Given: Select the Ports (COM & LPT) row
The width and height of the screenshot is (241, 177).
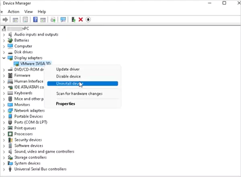Looking at the screenshot, I should click(31, 122).
